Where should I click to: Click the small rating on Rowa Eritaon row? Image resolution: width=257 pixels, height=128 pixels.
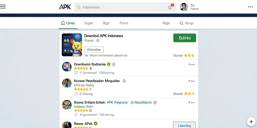coord(191,102)
